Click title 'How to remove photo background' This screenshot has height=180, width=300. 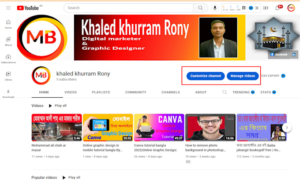click(206, 148)
